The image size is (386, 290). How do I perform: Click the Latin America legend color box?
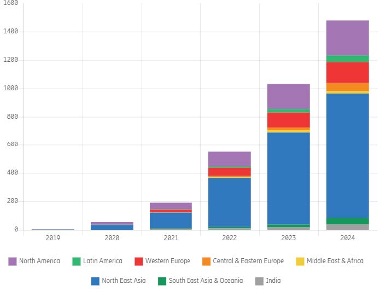coord(77,261)
